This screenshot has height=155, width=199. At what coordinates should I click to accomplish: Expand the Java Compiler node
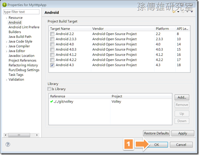(6, 47)
